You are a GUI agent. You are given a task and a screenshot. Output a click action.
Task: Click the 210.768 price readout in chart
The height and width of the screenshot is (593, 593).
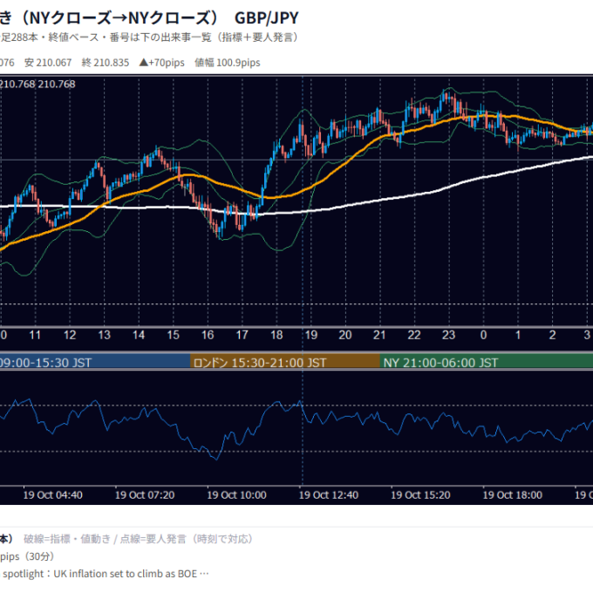tap(57, 84)
